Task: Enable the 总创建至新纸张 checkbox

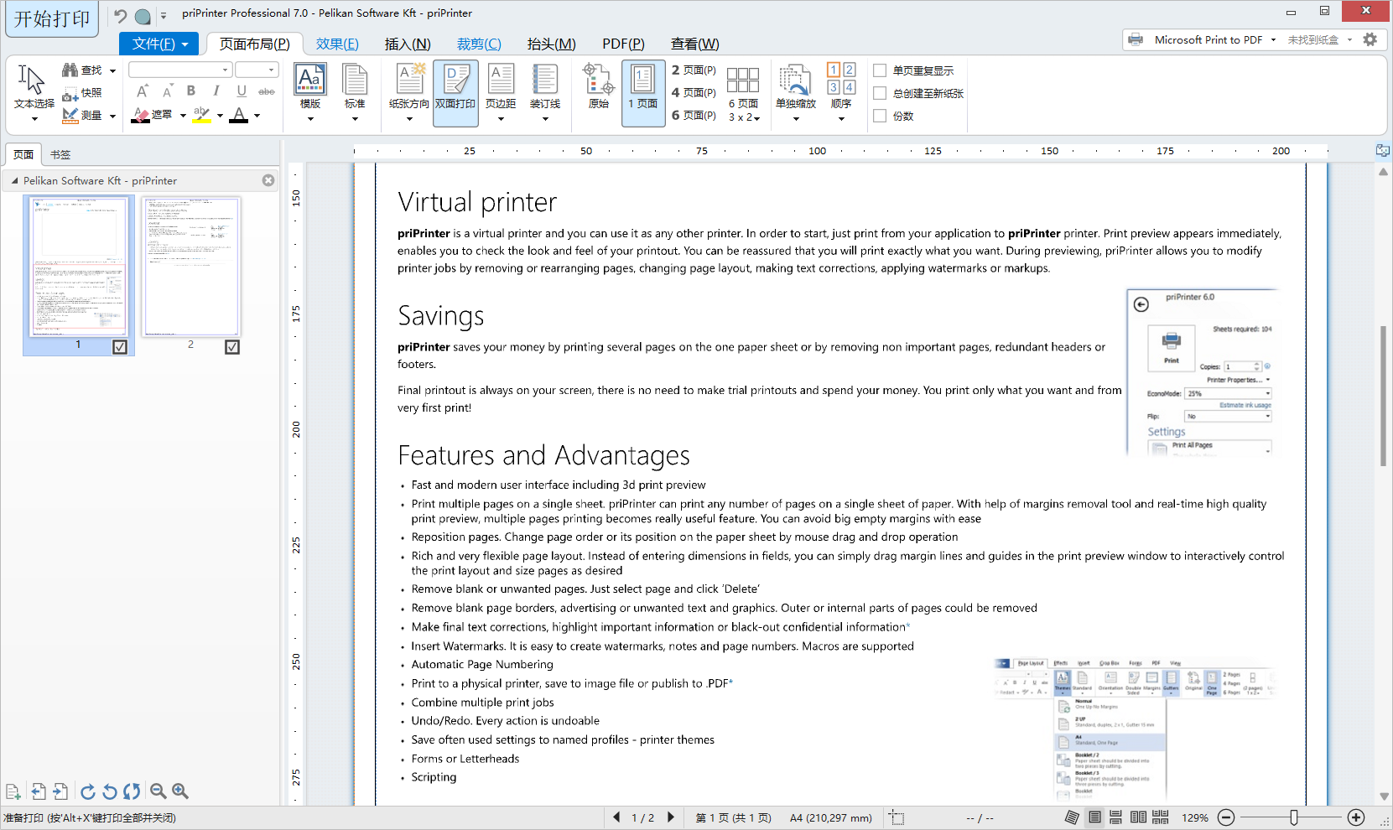Action: pyautogui.click(x=880, y=93)
